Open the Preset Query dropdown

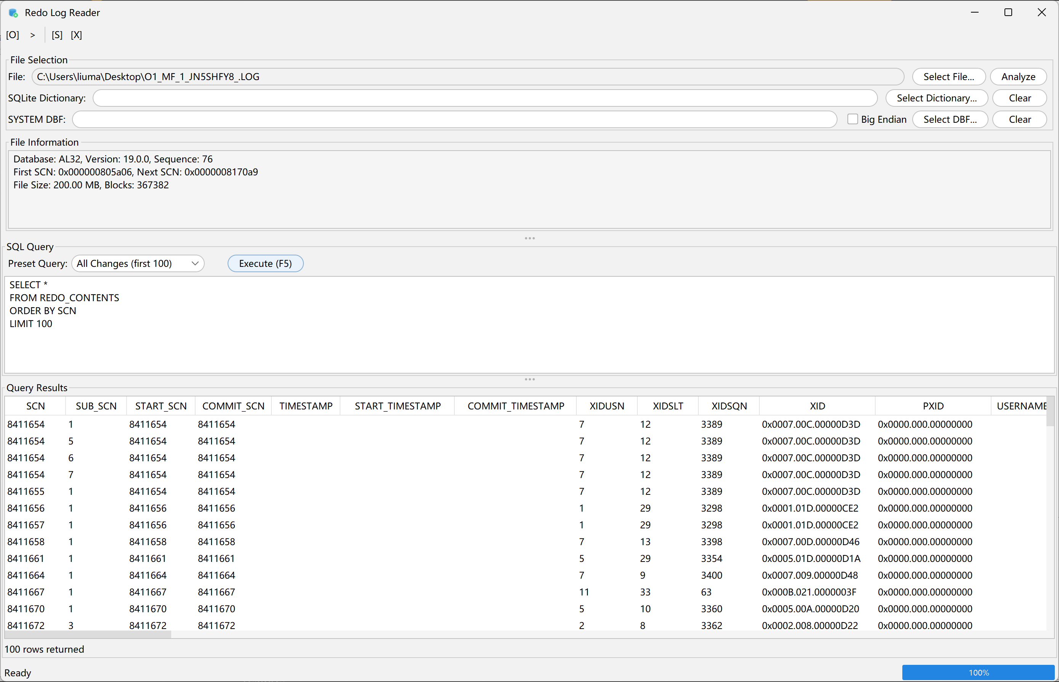138,263
